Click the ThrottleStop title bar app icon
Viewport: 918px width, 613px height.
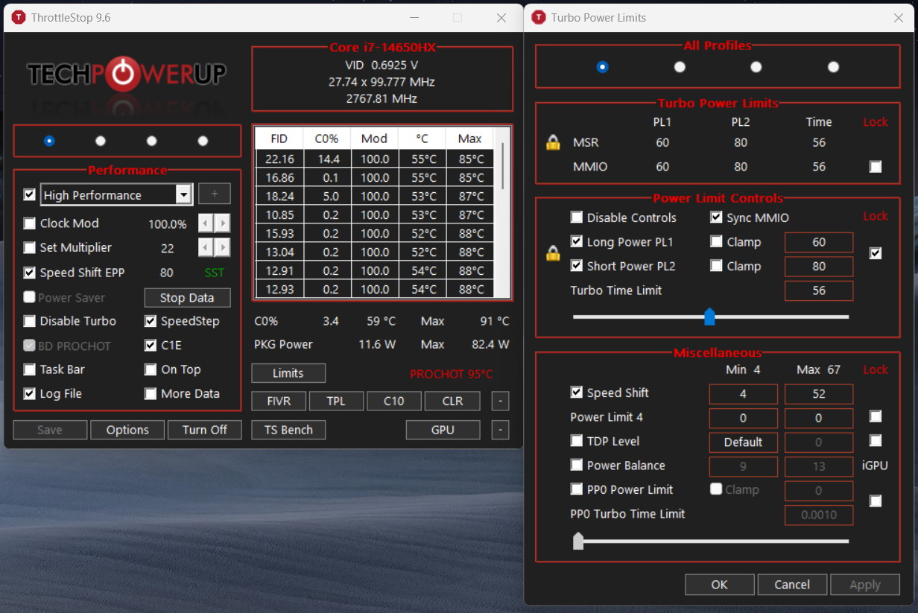click(19, 17)
